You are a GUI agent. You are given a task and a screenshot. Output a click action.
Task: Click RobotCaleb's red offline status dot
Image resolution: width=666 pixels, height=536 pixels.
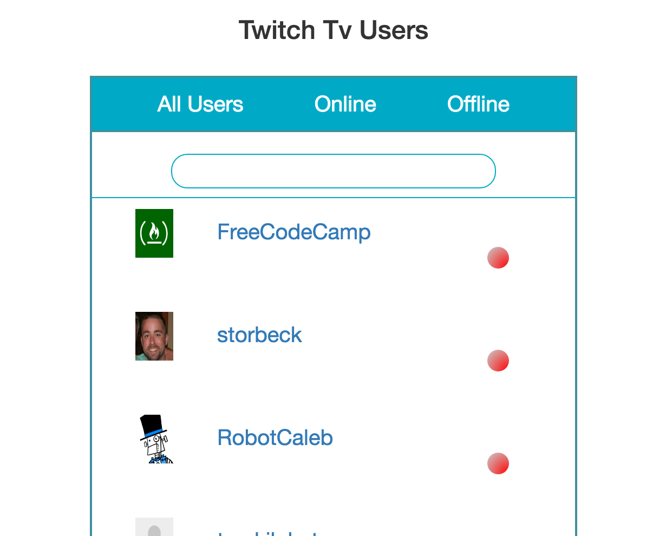click(x=498, y=463)
